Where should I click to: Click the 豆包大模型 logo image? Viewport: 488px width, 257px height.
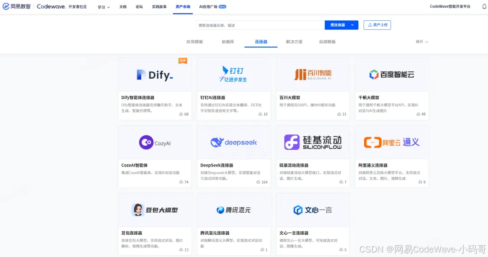tap(155, 210)
